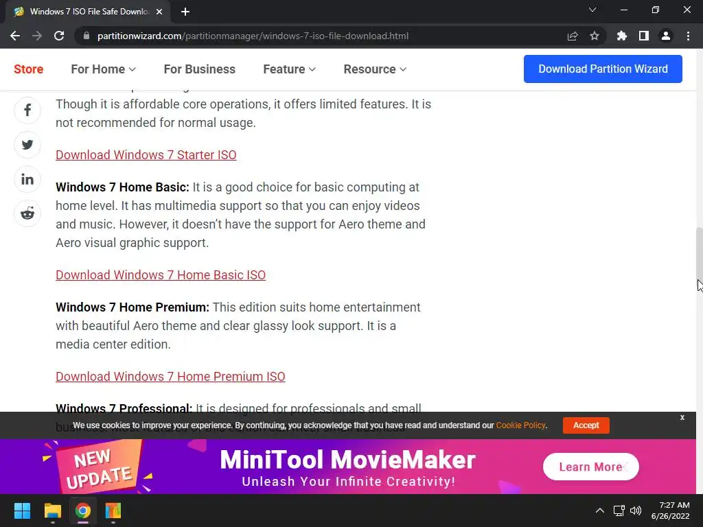Expand Resource dropdown menu

point(375,69)
